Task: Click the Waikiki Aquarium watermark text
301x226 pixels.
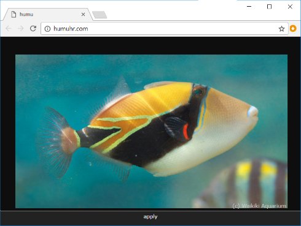Action: tap(259, 206)
